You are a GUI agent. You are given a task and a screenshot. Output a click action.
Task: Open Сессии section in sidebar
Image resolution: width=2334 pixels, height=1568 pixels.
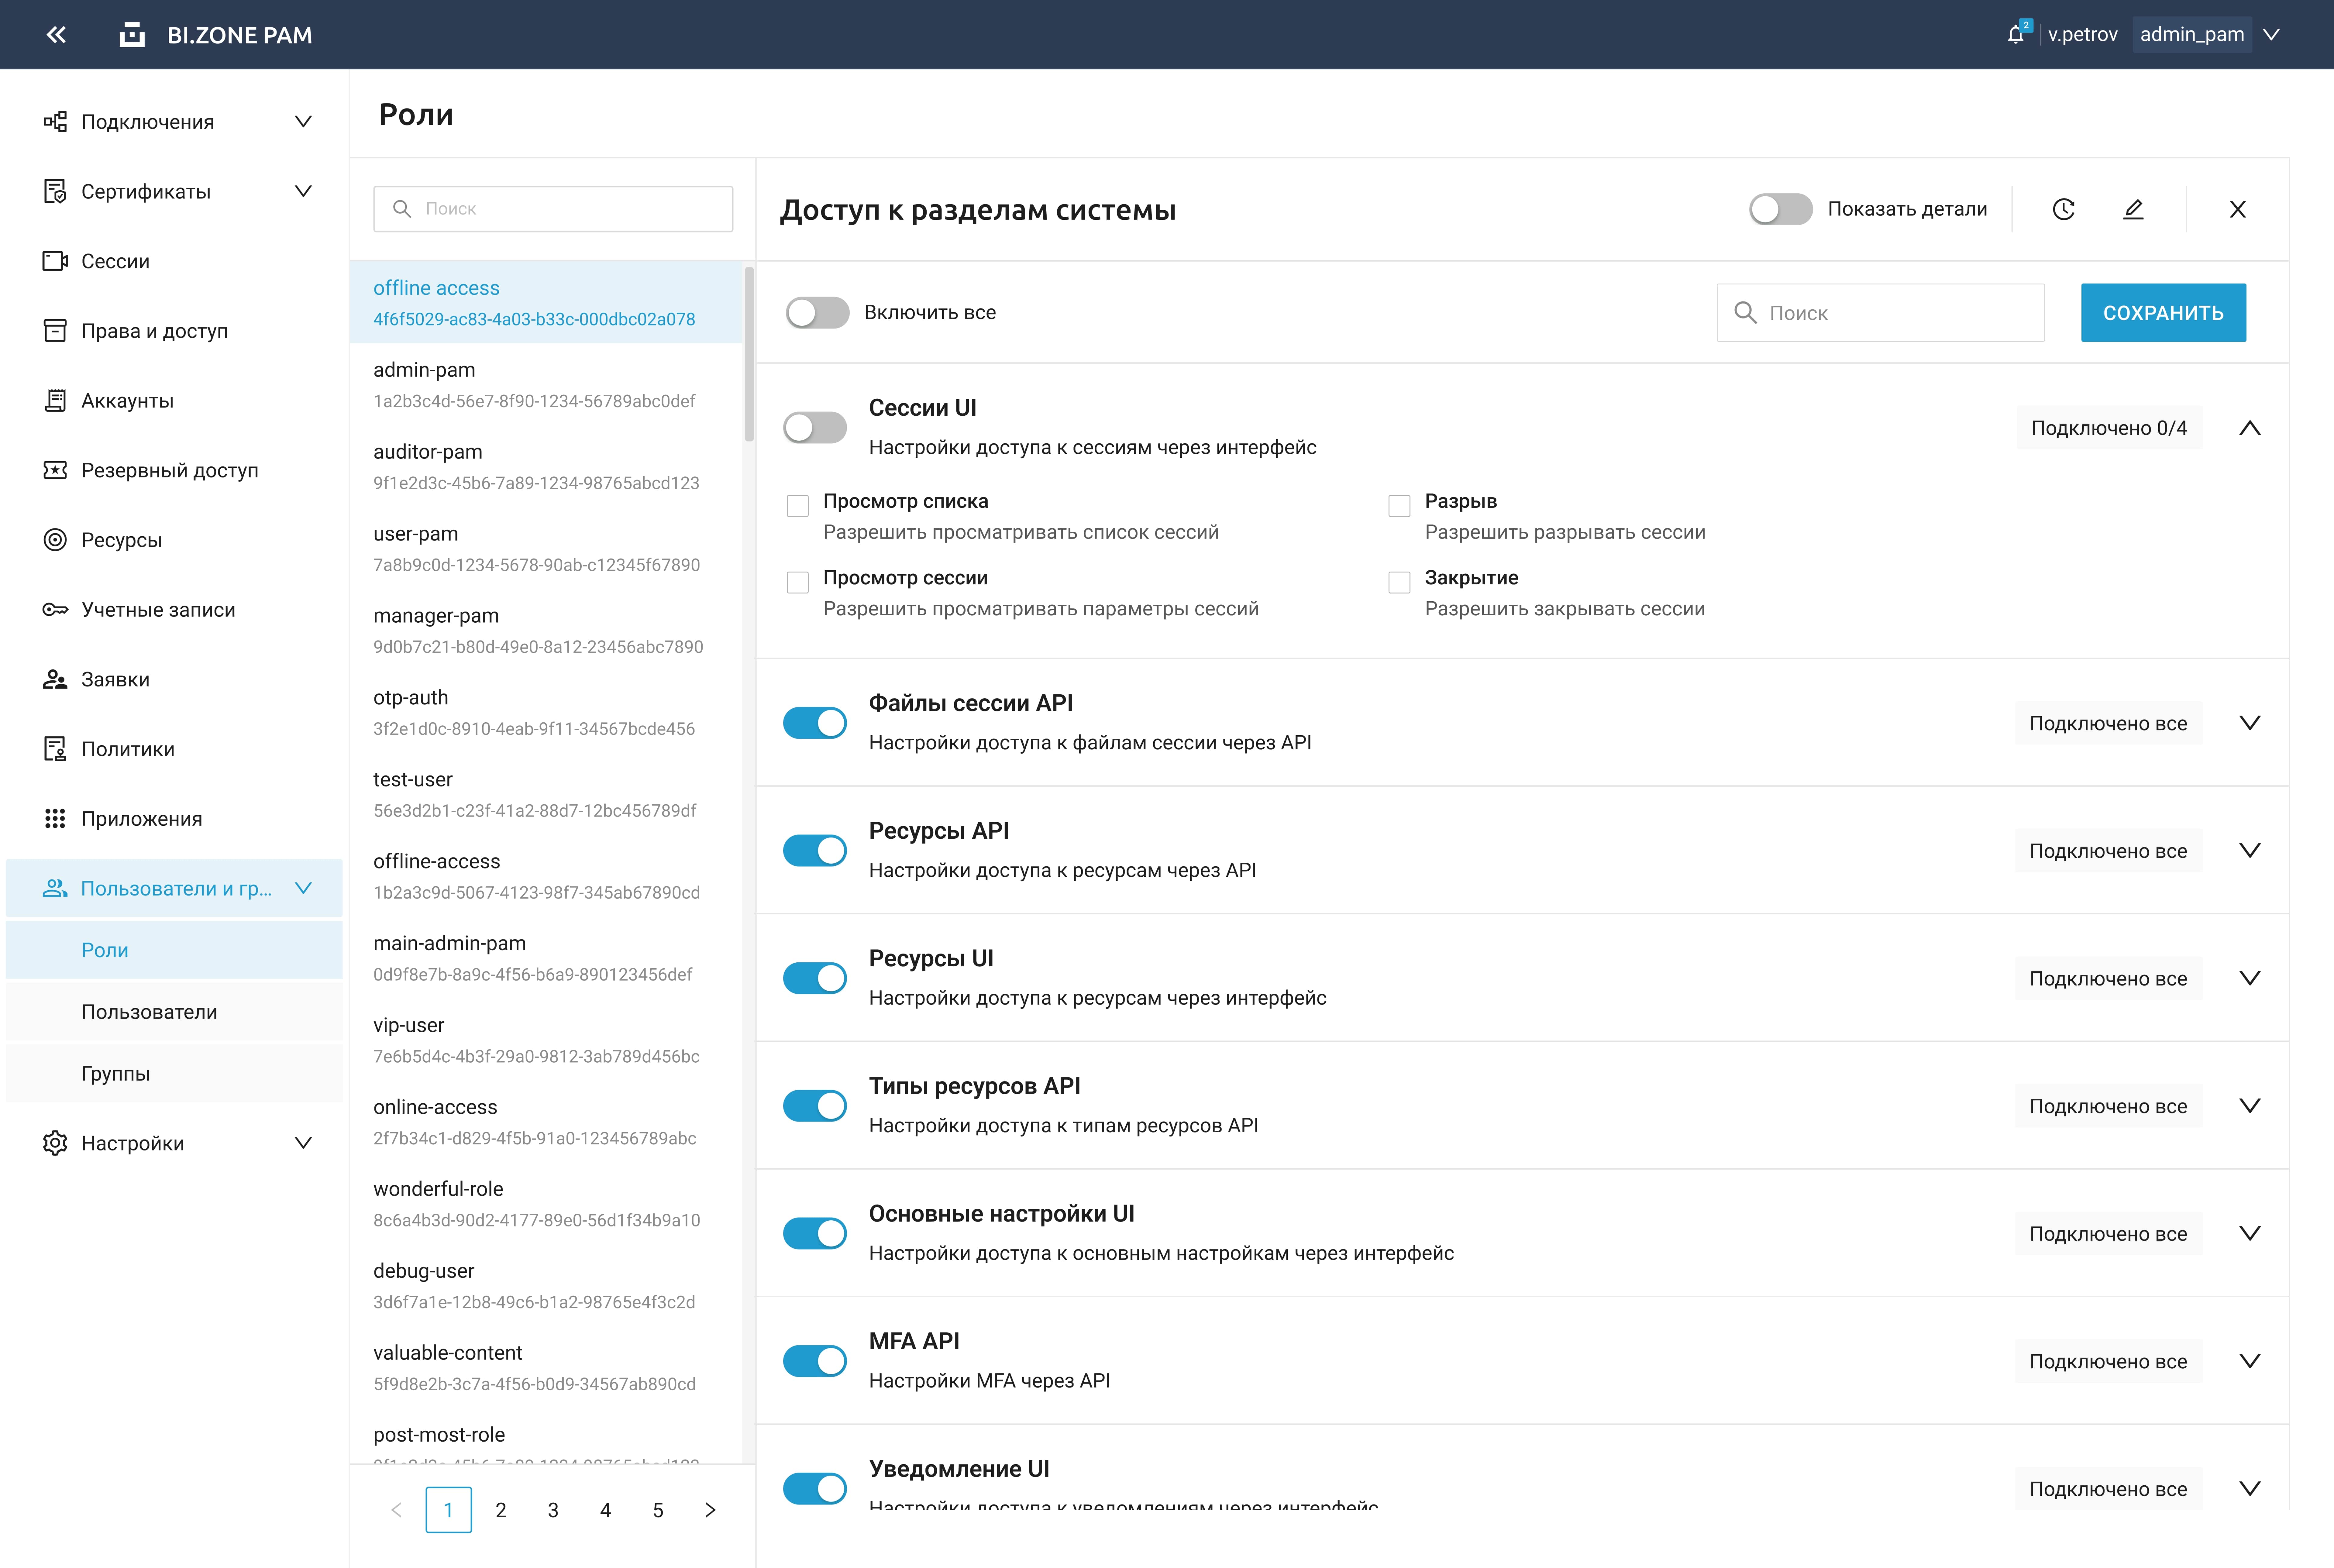point(115,261)
